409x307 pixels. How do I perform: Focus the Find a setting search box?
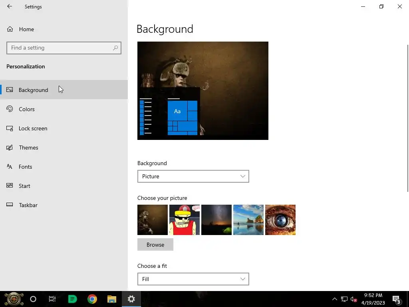tap(64, 48)
